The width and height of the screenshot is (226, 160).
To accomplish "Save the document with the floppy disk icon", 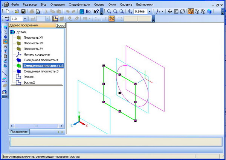I will [23, 11].
